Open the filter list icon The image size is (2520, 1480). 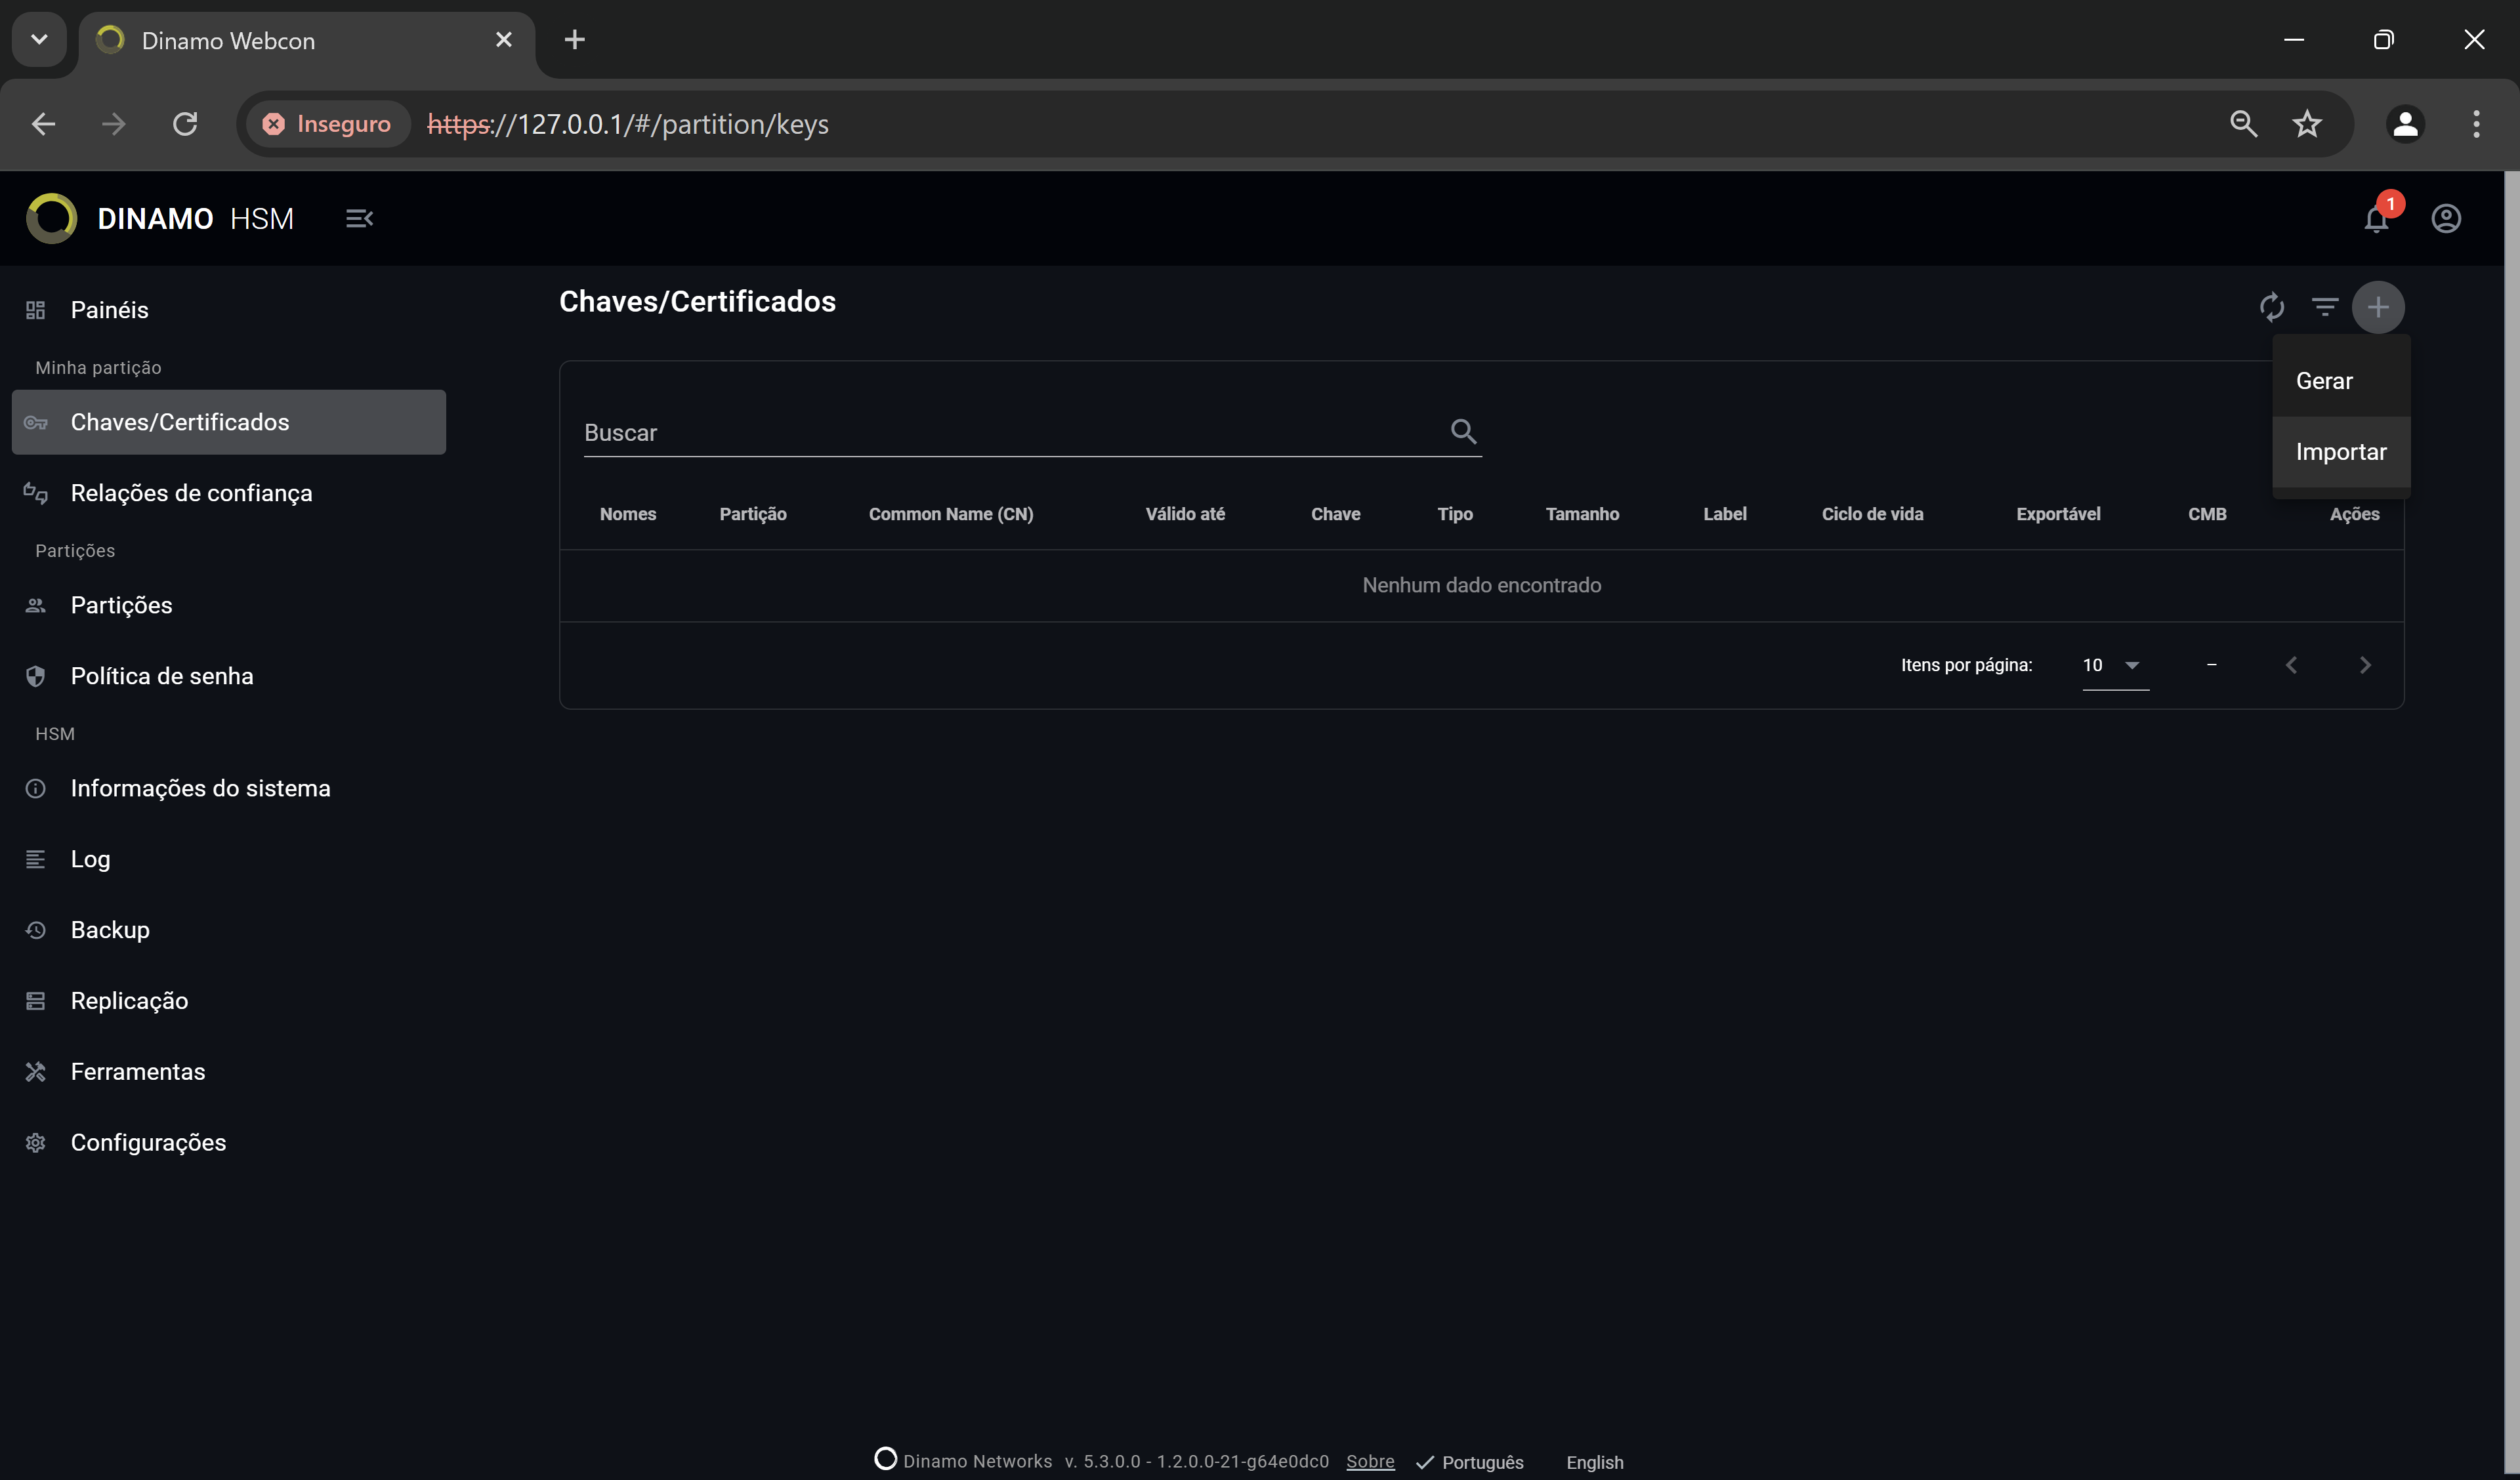pyautogui.click(x=2325, y=306)
